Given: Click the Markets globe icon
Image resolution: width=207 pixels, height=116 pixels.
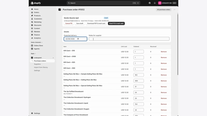Looking at the screenshot, I should [32, 31].
